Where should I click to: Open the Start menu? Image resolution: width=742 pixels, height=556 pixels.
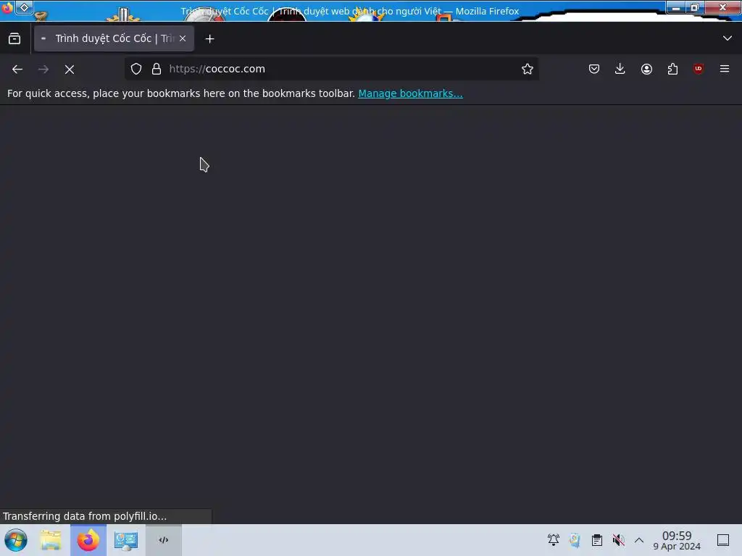16,540
